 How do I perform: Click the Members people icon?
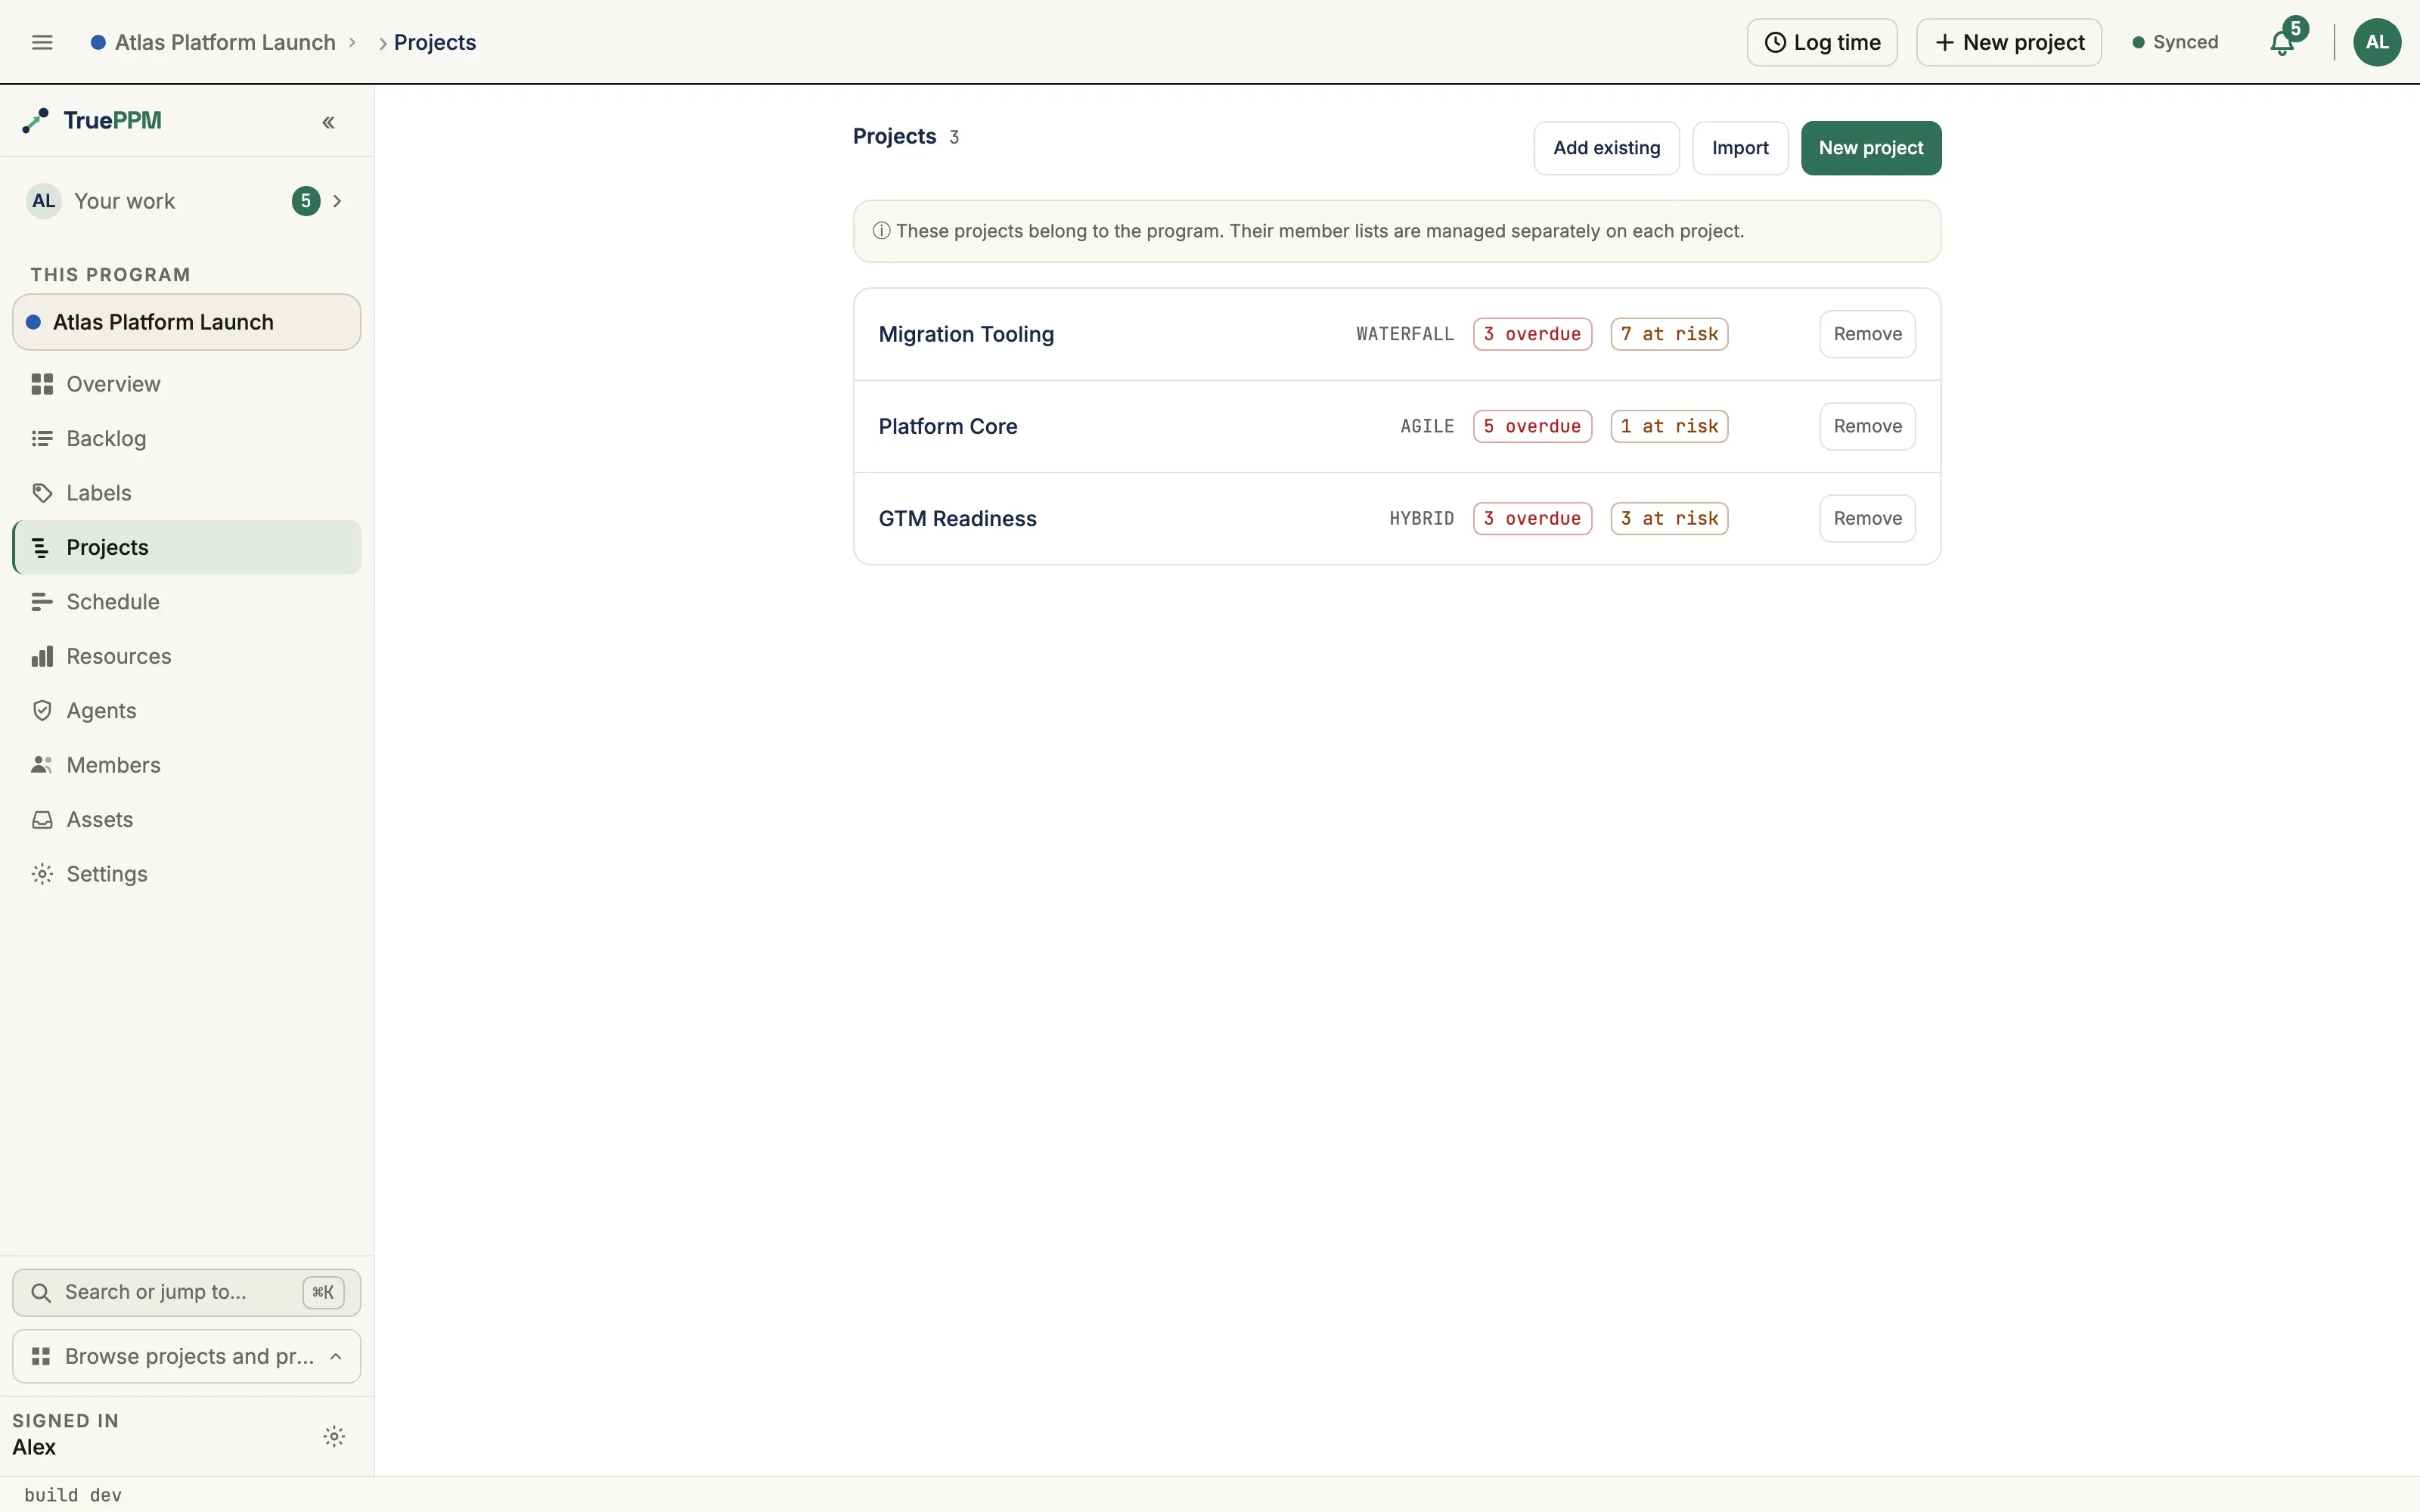[x=42, y=765]
